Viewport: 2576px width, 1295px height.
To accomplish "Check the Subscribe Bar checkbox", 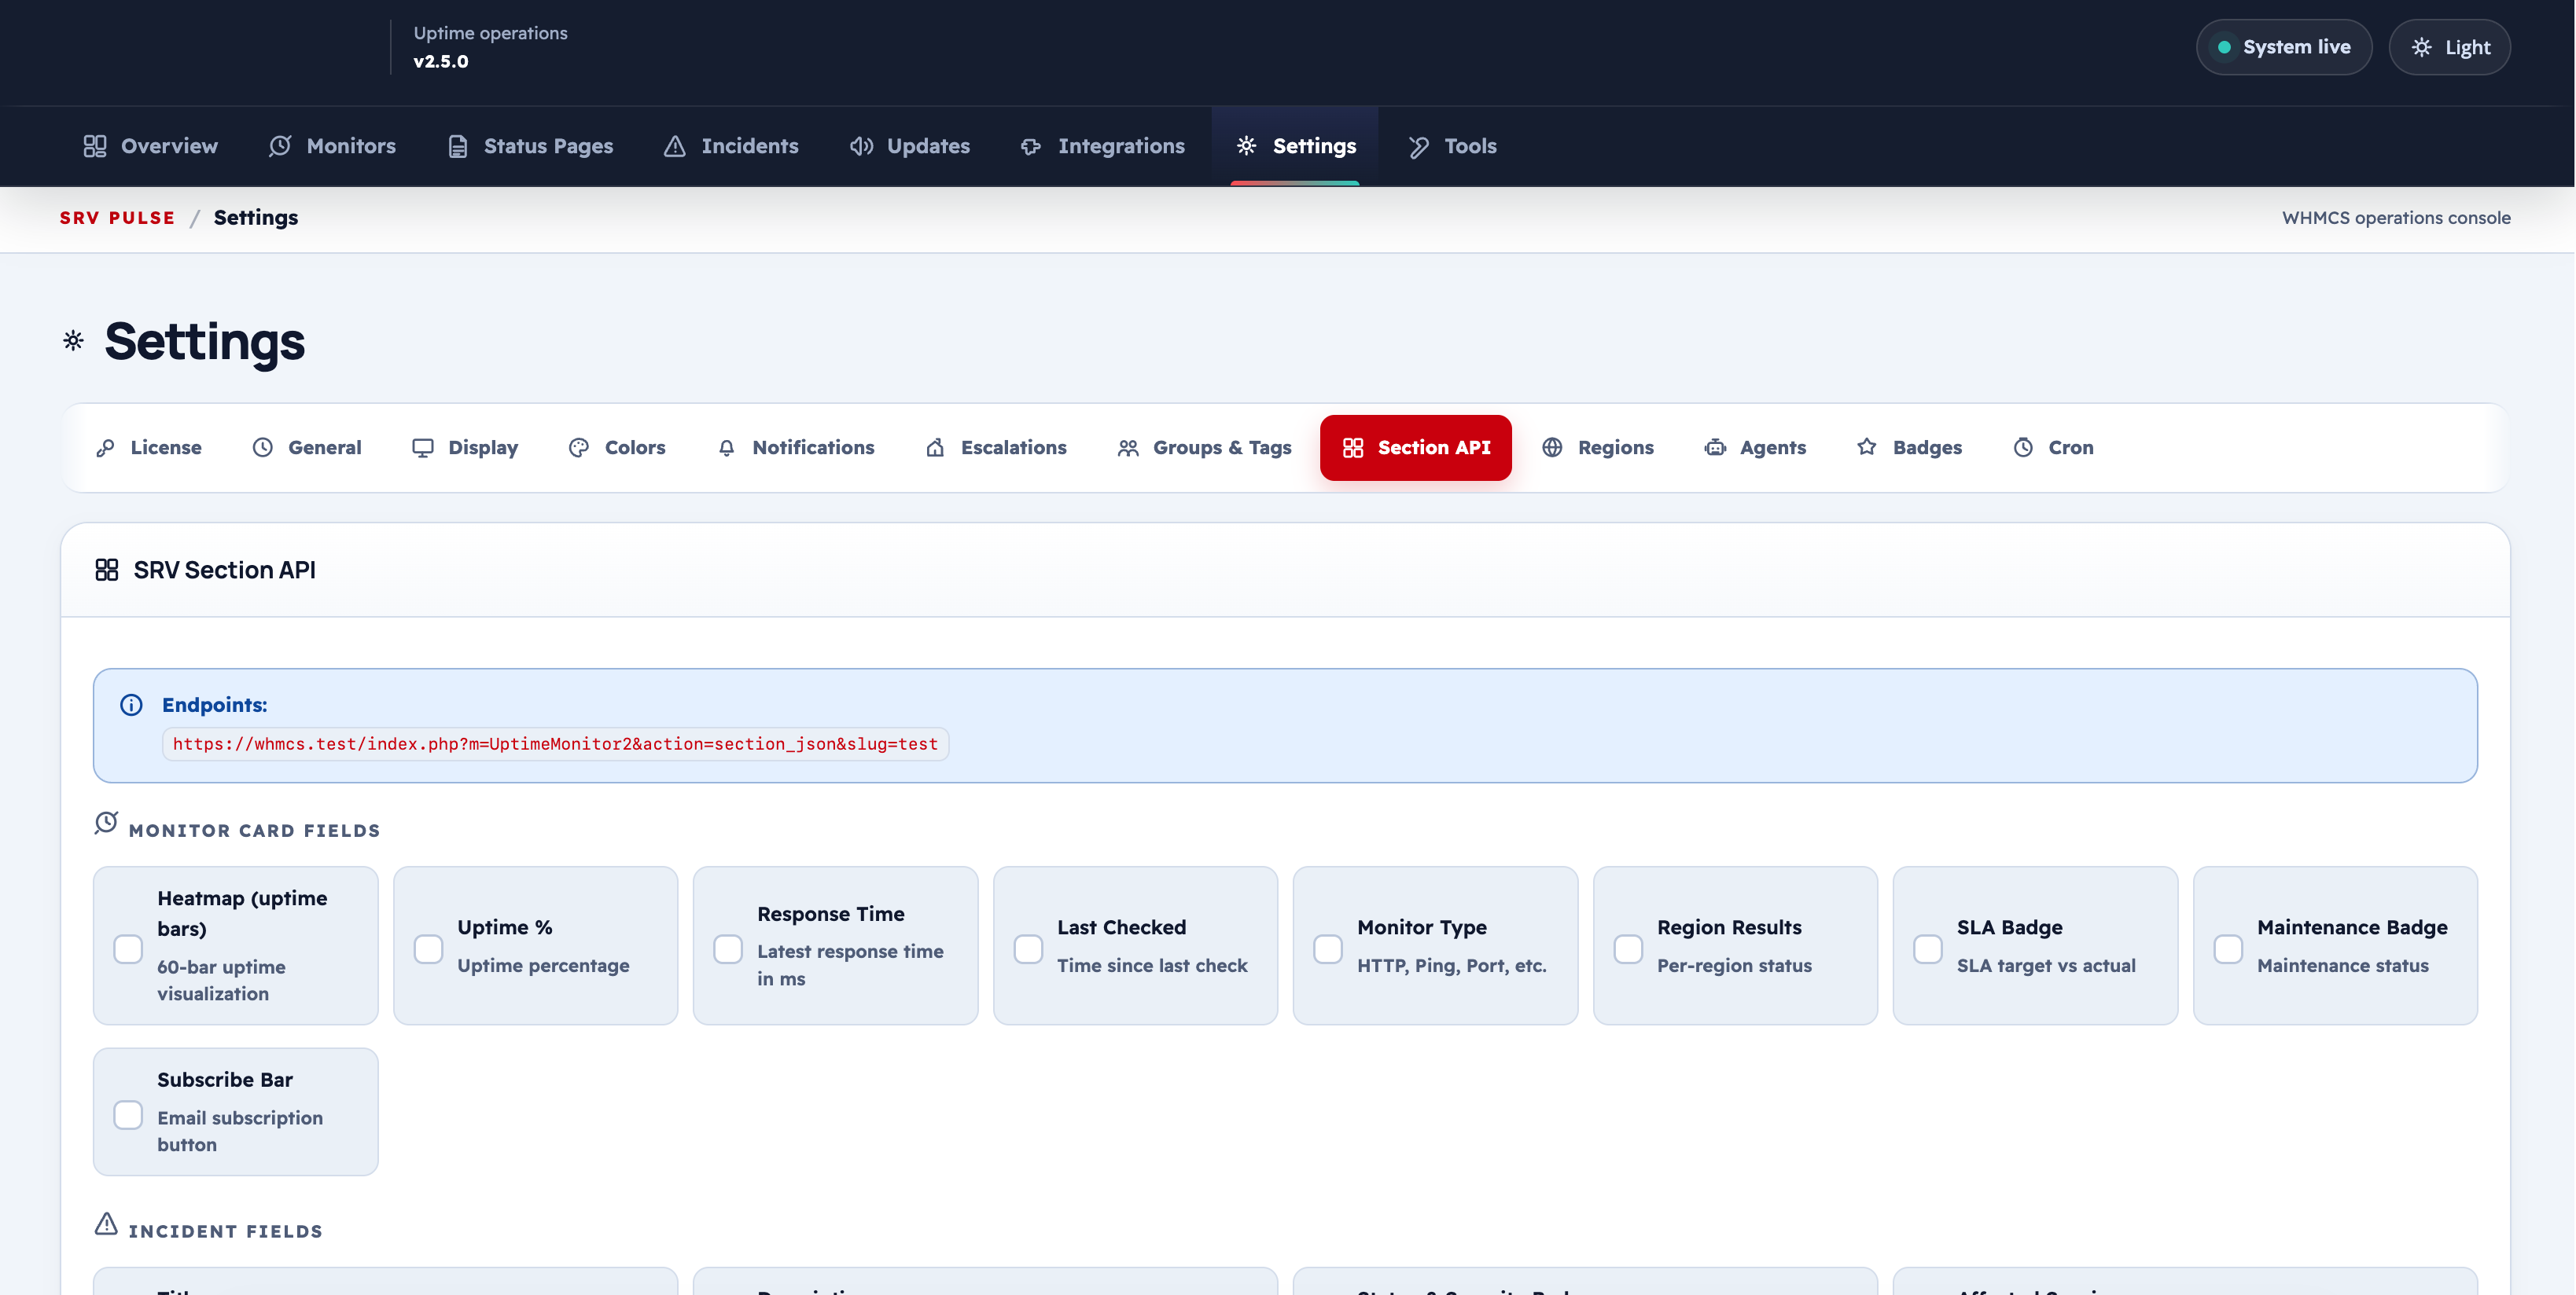I will 128,1114.
